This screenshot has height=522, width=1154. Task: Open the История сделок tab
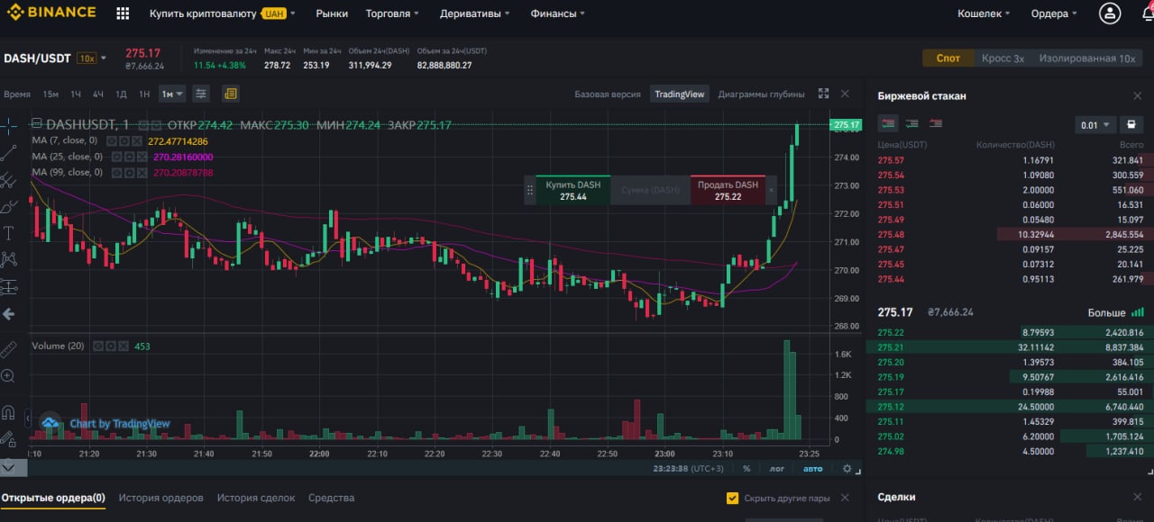coord(256,498)
